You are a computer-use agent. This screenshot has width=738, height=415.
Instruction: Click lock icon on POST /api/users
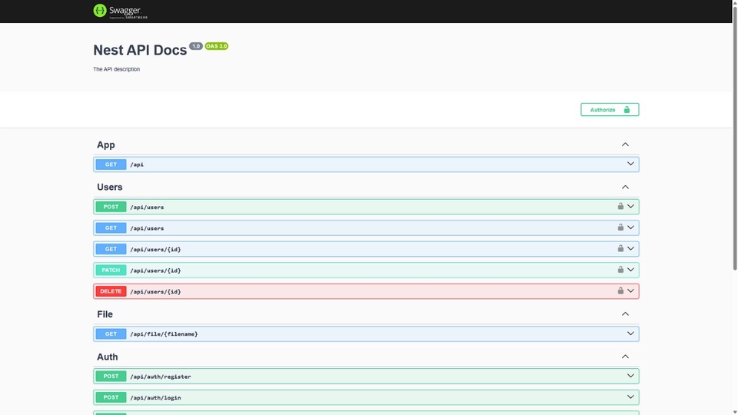[x=620, y=207]
